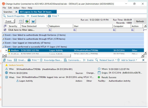
Task: Click the What database icon in details
Action: click(7, 77)
